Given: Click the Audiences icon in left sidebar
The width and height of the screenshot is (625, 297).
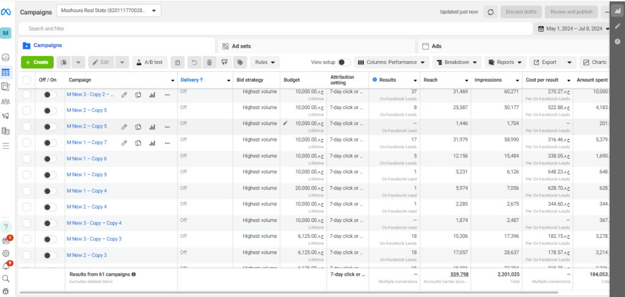Looking at the screenshot, I should click(x=6, y=101).
